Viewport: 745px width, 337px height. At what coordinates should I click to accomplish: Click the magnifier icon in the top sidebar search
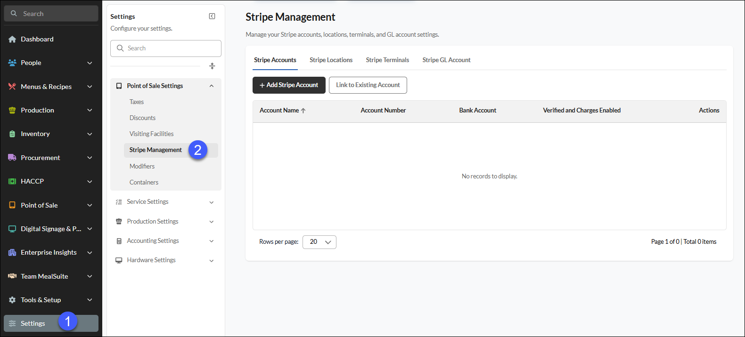[14, 14]
